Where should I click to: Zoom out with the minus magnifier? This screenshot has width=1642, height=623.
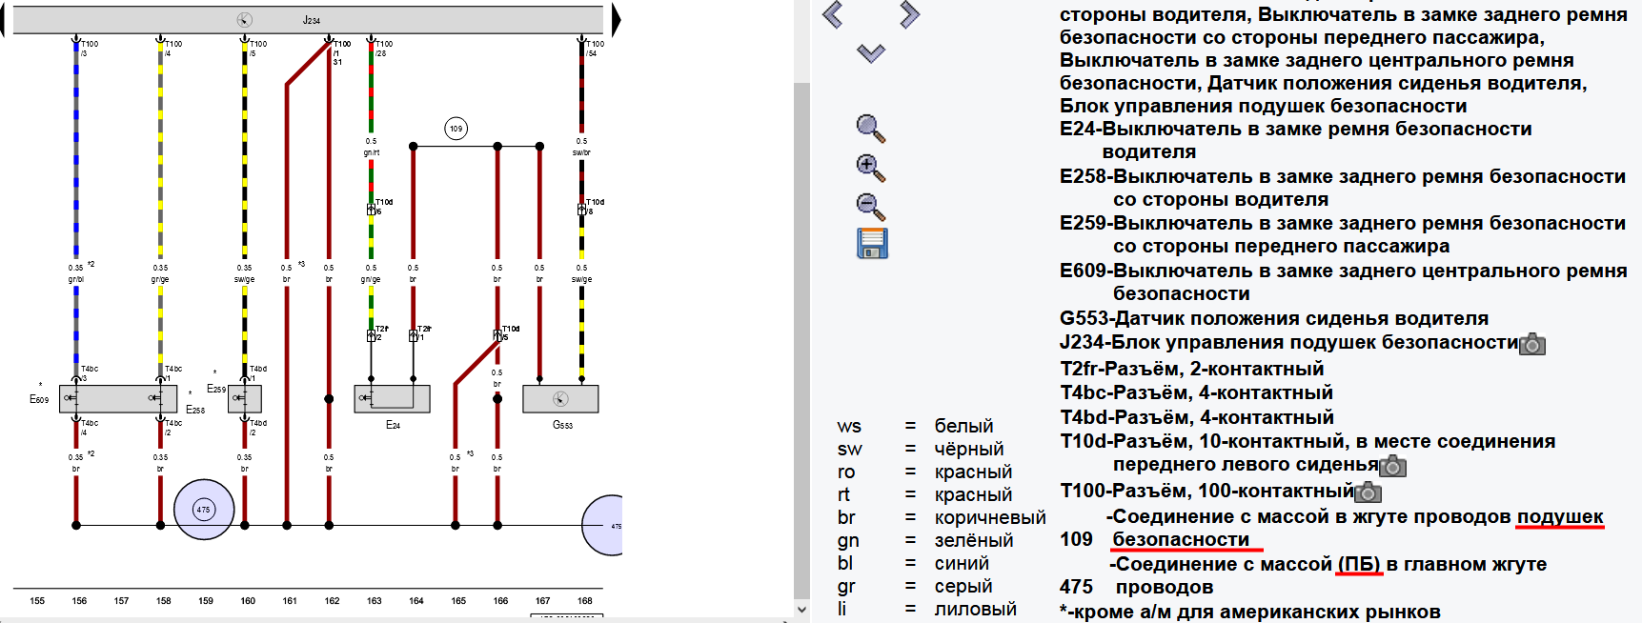pyautogui.click(x=871, y=207)
